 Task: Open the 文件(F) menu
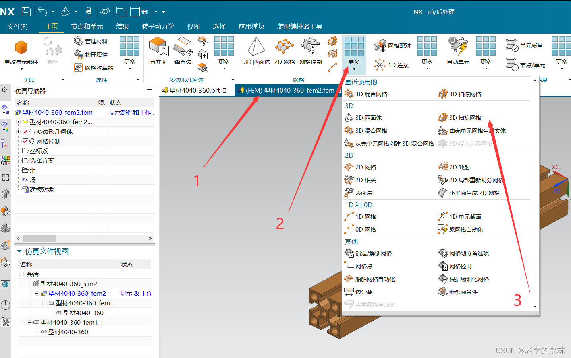pos(17,27)
